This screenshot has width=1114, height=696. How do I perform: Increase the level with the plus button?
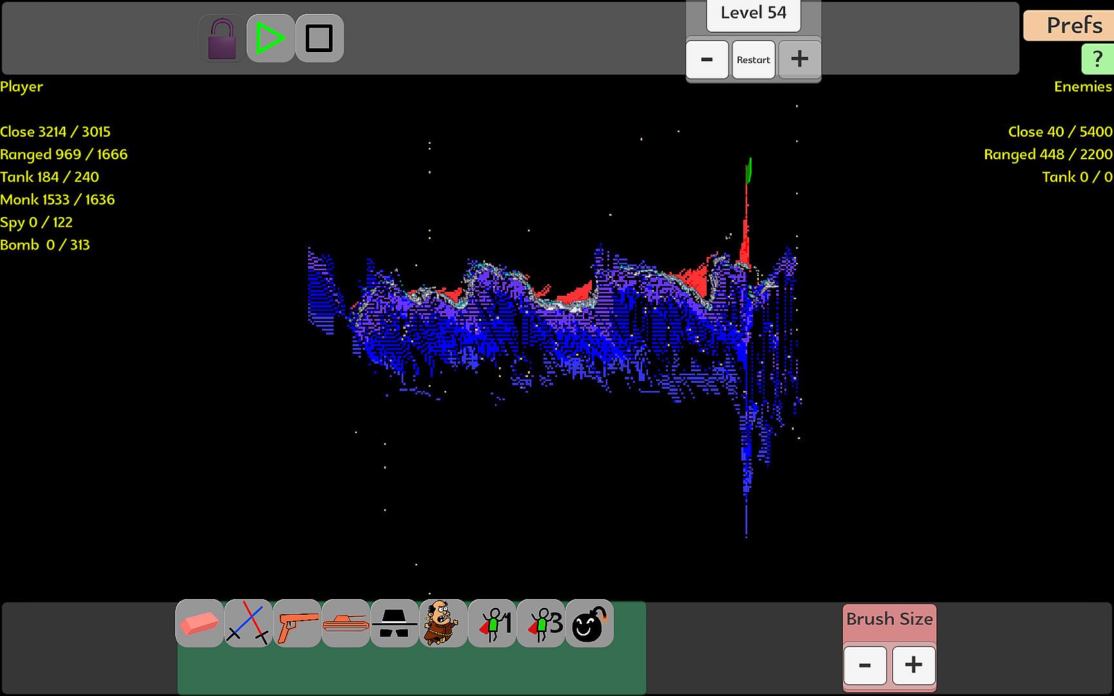tap(799, 59)
